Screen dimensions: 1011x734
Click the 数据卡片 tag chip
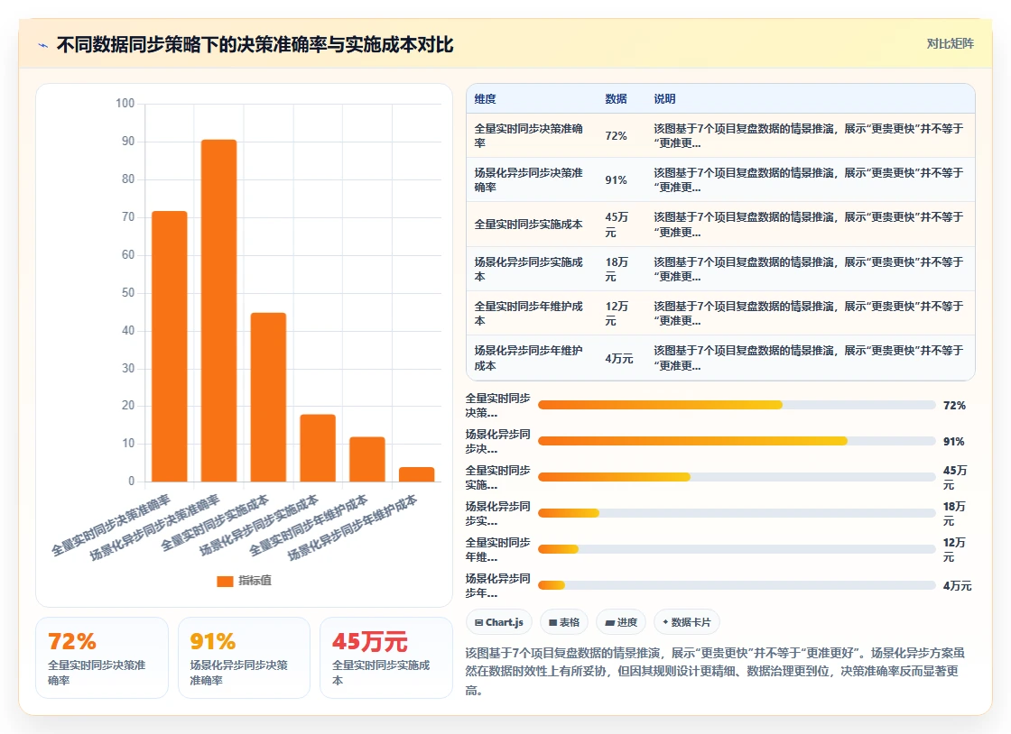tap(687, 622)
